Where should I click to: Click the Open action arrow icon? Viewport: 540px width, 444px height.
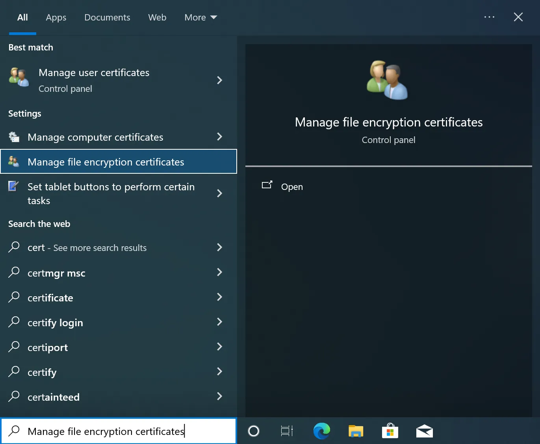(267, 185)
